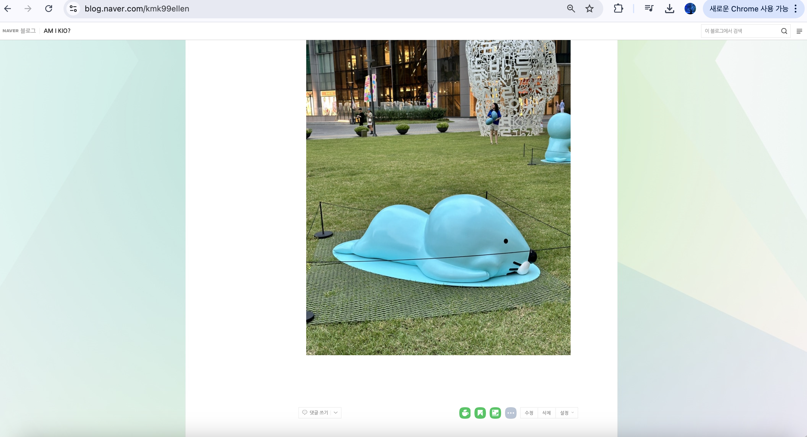This screenshot has width=807, height=437.
Task: Open Chrome three-dot menu
Action: pos(795,9)
